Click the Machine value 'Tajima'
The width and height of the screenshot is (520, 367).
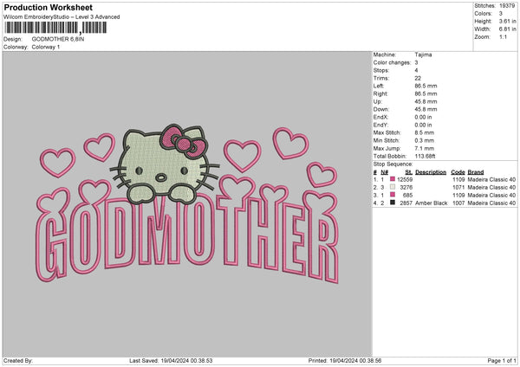pyautogui.click(x=423, y=55)
